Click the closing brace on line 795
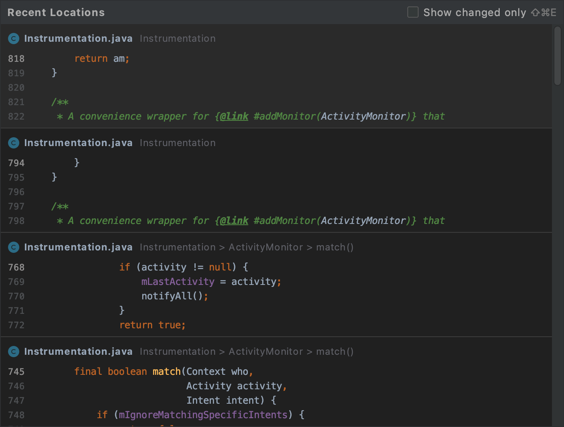The height and width of the screenshot is (427, 564). coord(54,177)
